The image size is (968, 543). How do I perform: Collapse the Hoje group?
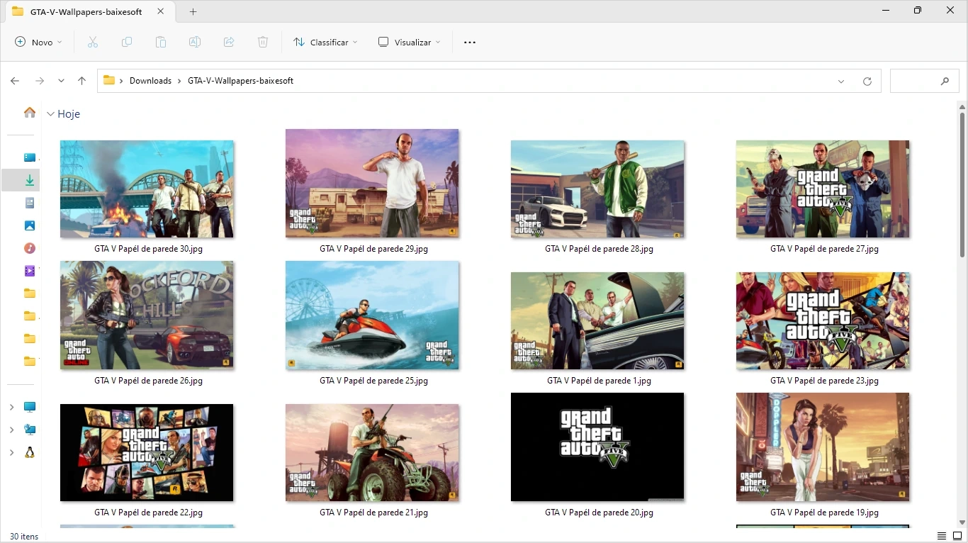[x=51, y=113]
